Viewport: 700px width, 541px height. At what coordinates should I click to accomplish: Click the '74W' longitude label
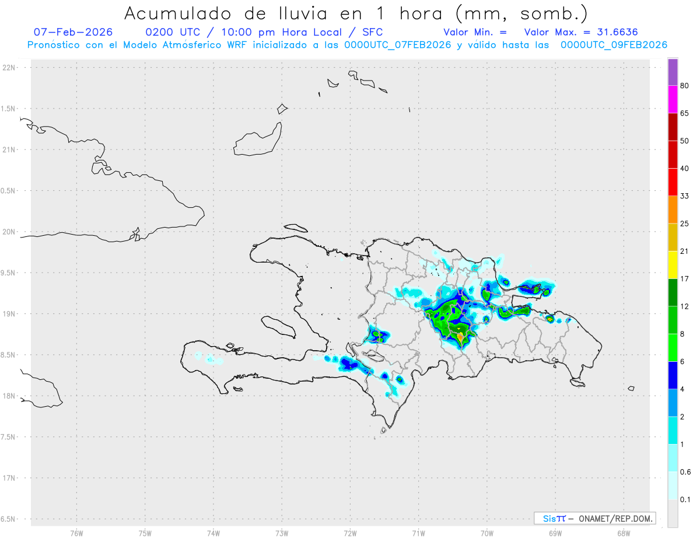coord(213,533)
